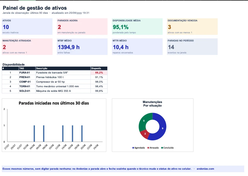Screen dimensions: 248x176
Task: Click the red 66,2% availability cell
Action: coord(99,72)
